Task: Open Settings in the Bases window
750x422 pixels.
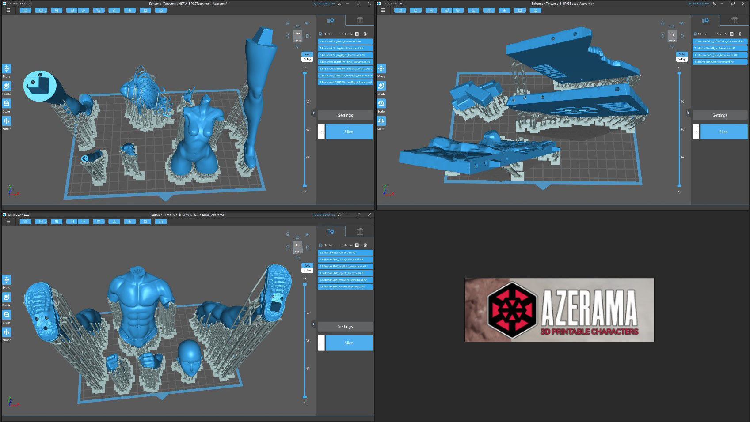Action: pos(720,115)
